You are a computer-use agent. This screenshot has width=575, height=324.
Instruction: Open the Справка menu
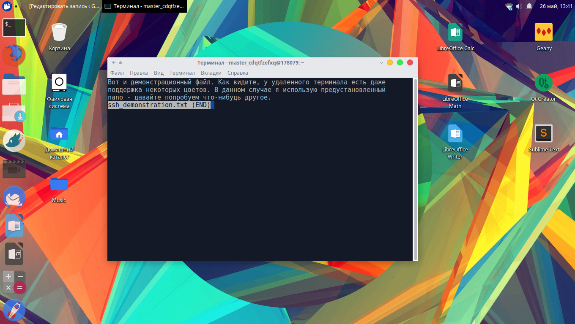pyautogui.click(x=238, y=73)
